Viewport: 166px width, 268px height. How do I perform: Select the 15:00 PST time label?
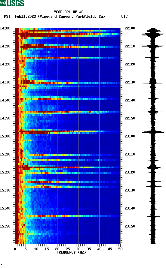(x=5, y=136)
